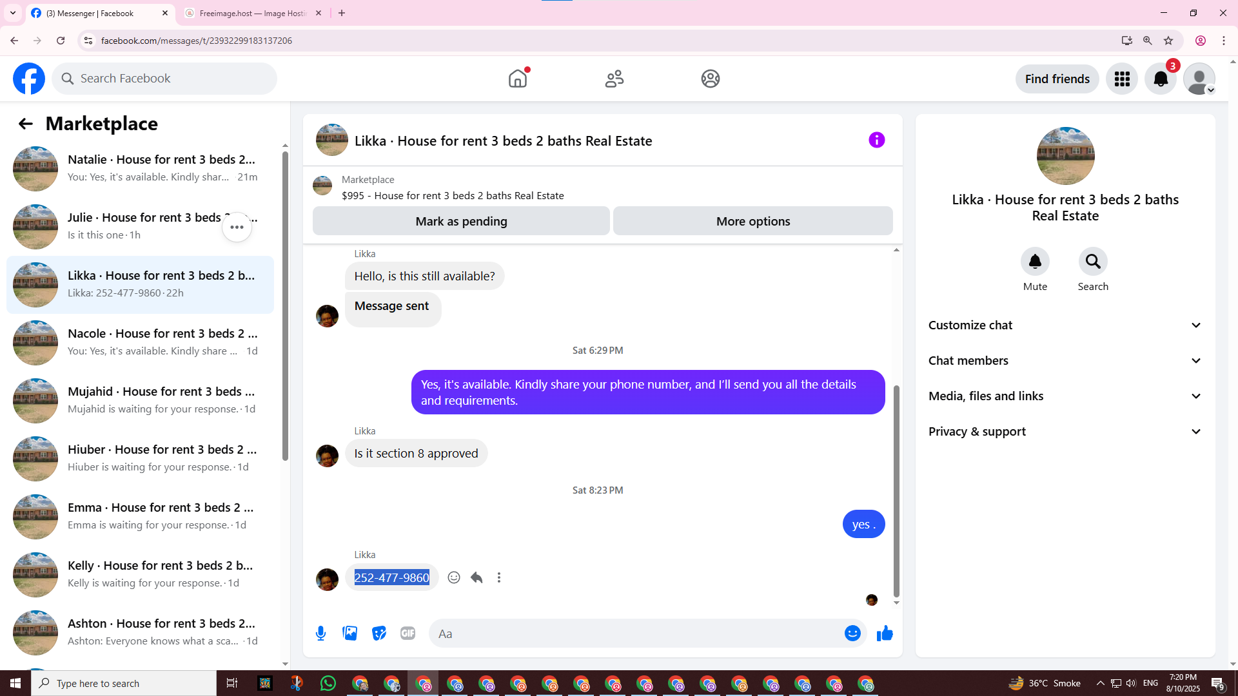Click the voice clip microphone icon
Image resolution: width=1238 pixels, height=696 pixels.
pyautogui.click(x=320, y=633)
